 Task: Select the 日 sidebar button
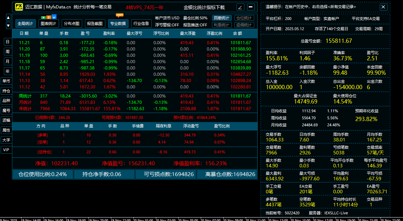click(x=7, y=42)
